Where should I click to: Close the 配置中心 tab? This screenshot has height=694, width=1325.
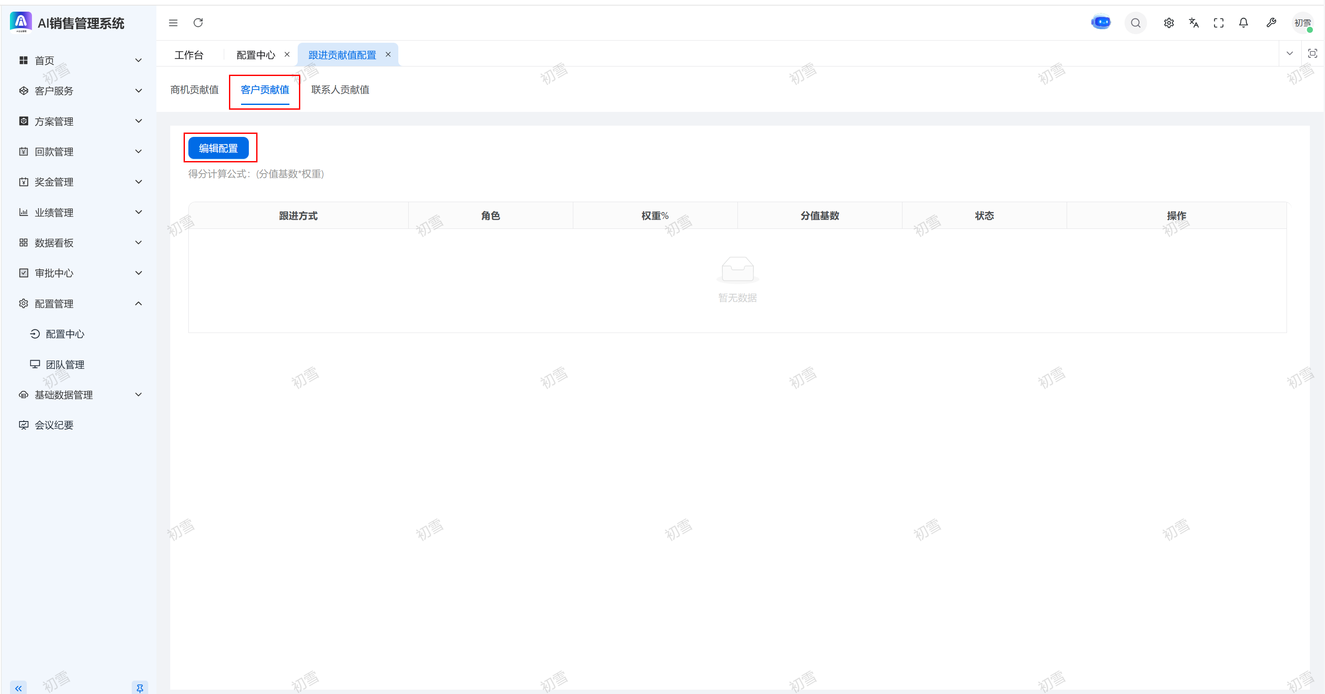coord(287,54)
